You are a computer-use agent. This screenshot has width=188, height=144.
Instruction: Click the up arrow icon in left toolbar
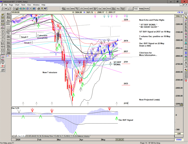[x=3, y=30]
